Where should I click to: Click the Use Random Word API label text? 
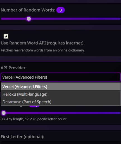(42, 43)
